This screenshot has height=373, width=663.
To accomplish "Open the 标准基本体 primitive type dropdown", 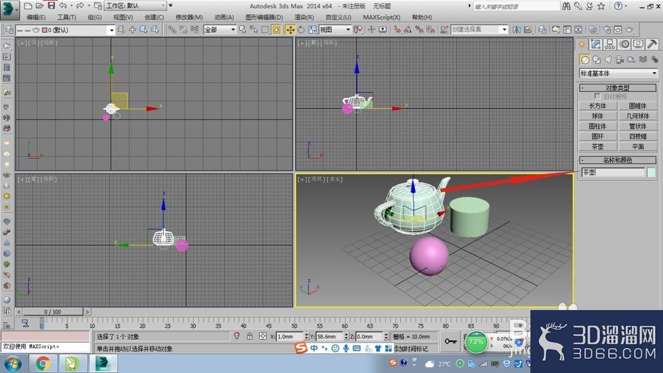I will [618, 73].
